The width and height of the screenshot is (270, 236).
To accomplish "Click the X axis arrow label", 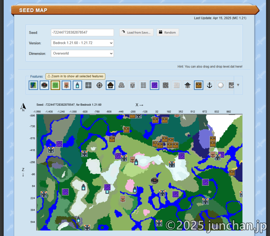I will [x=139, y=105].
